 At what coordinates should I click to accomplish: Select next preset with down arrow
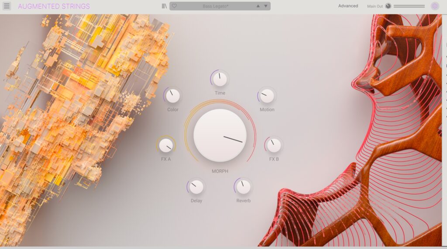(x=266, y=6)
